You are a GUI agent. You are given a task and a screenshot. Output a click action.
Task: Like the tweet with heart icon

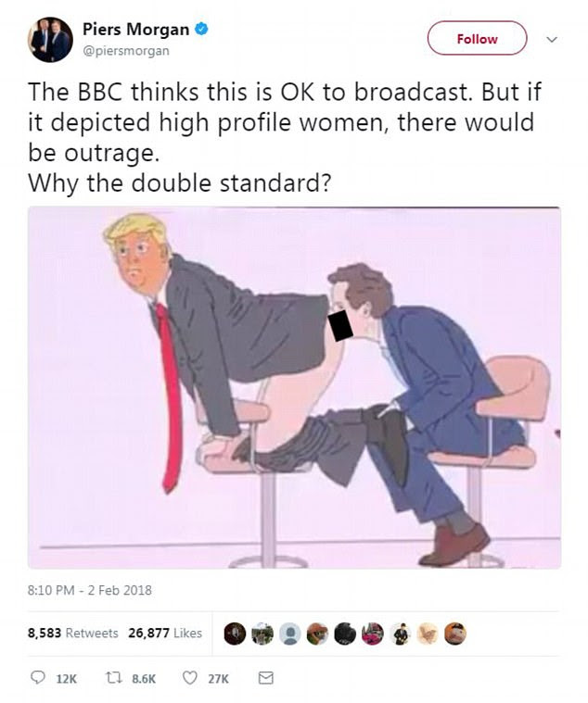tap(190, 678)
